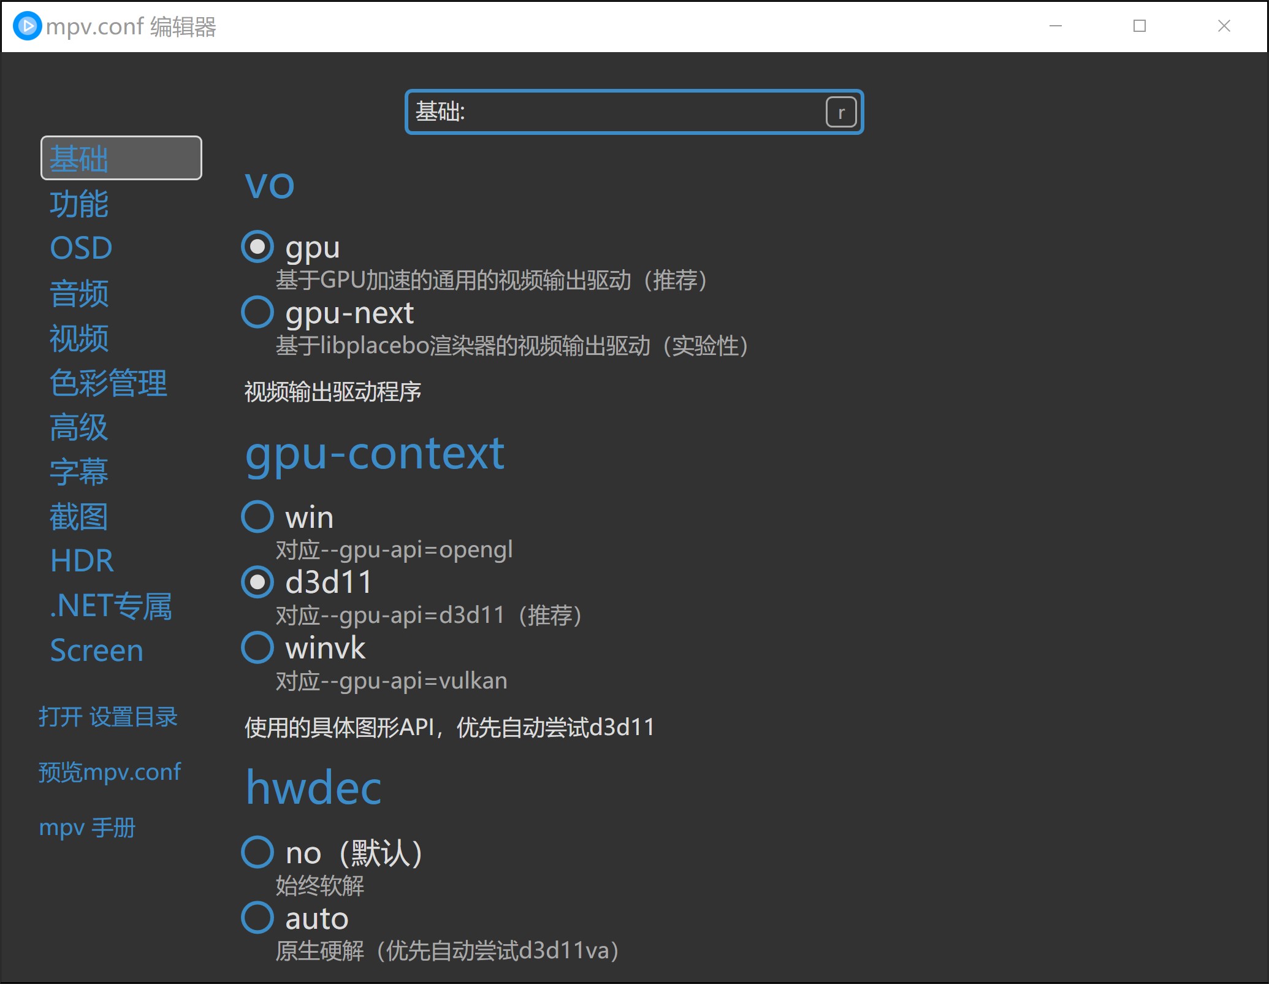Set hwdec to no (默认)
This screenshot has height=984, width=1269.
tap(257, 852)
